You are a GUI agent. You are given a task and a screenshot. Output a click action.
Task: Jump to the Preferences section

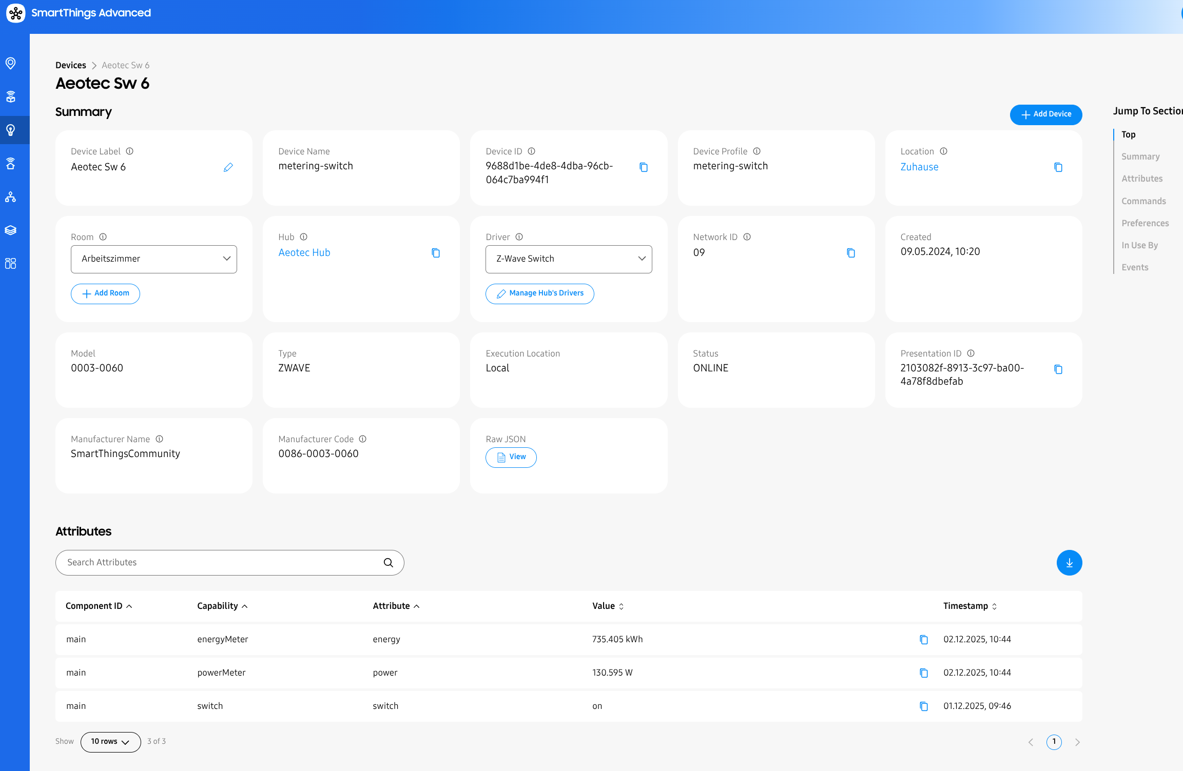click(x=1145, y=223)
